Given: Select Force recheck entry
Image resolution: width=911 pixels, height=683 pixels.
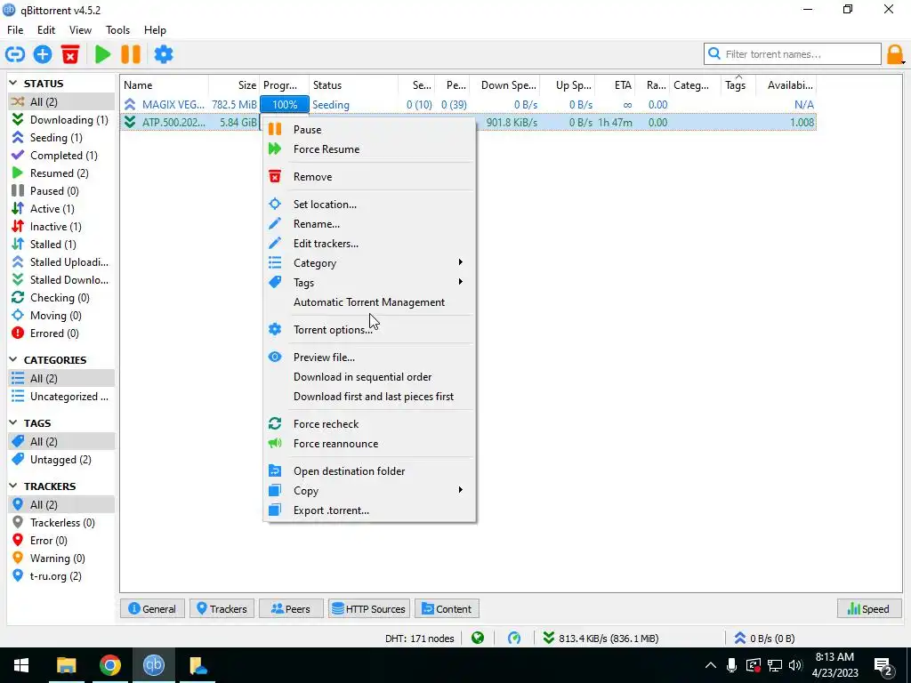Looking at the screenshot, I should [x=369, y=424].
